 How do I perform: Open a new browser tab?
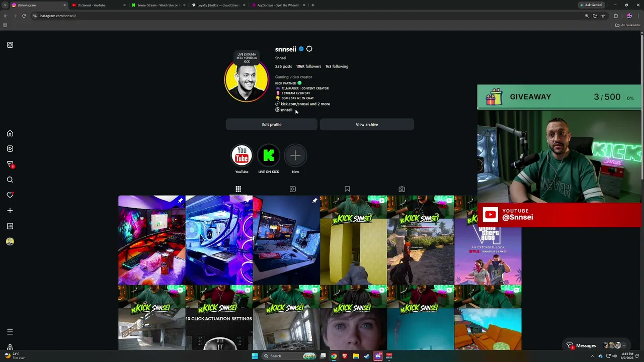(x=313, y=5)
